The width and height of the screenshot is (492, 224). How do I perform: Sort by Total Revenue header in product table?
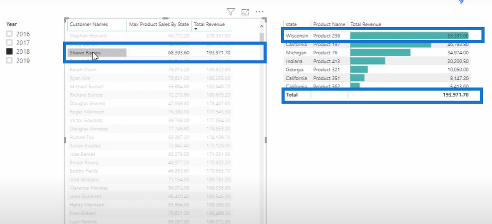pos(366,24)
